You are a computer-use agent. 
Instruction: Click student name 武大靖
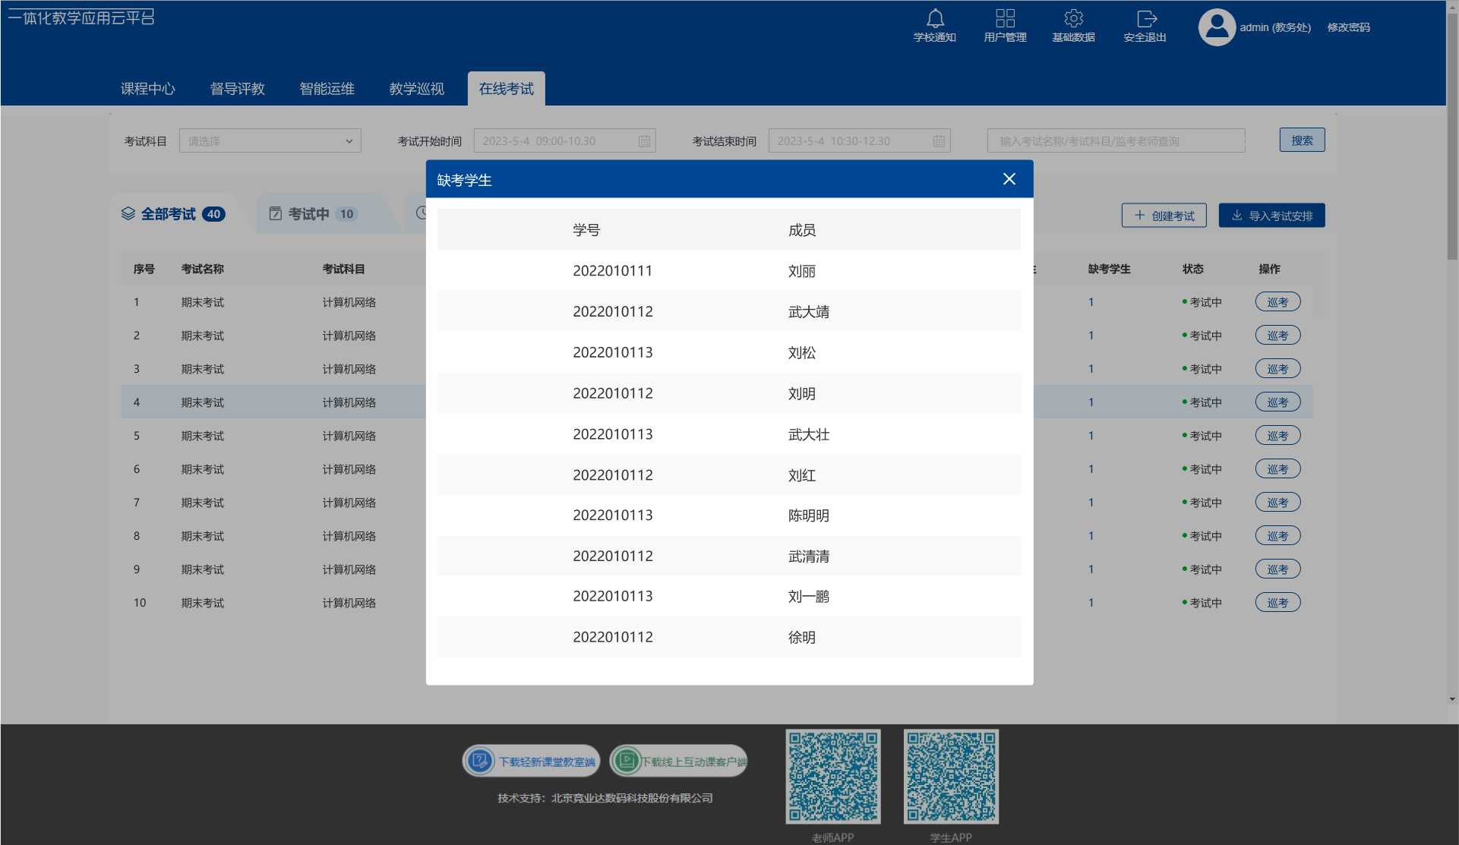[808, 312]
